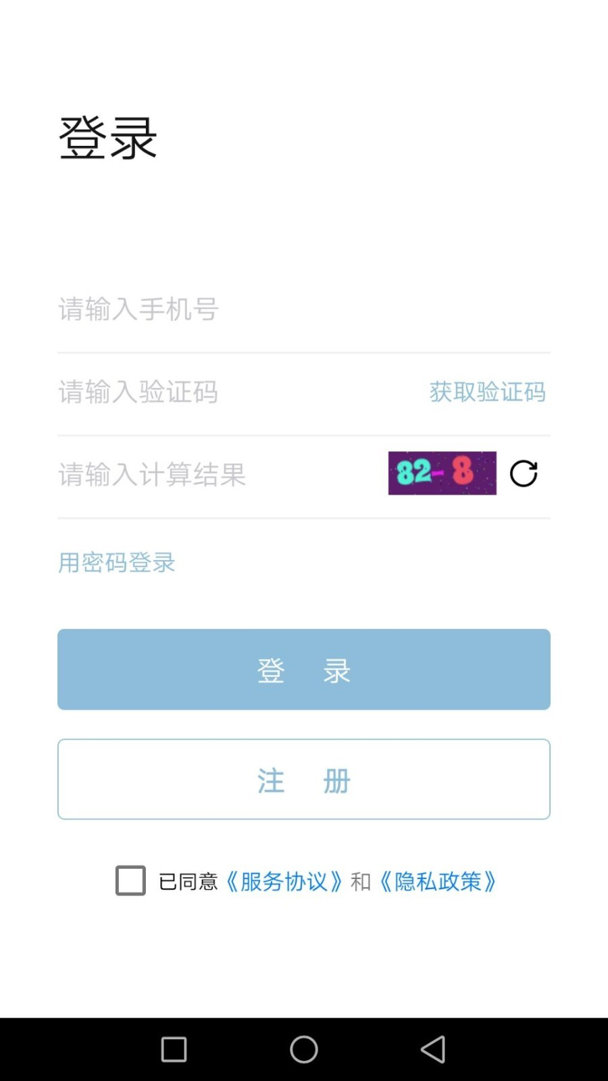The image size is (608, 1081).
Task: Open the 服务协议 service agreement
Action: click(x=285, y=880)
